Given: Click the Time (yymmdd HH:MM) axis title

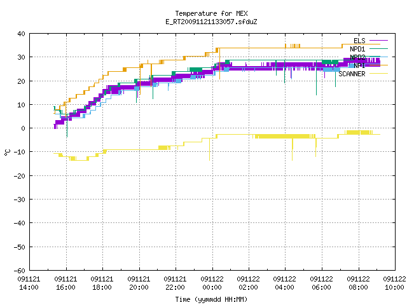Looking at the screenshot, I should tap(211, 299).
